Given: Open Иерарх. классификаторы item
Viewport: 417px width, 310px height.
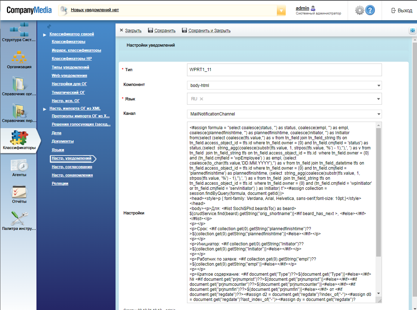Looking at the screenshot, I should tap(76, 50).
